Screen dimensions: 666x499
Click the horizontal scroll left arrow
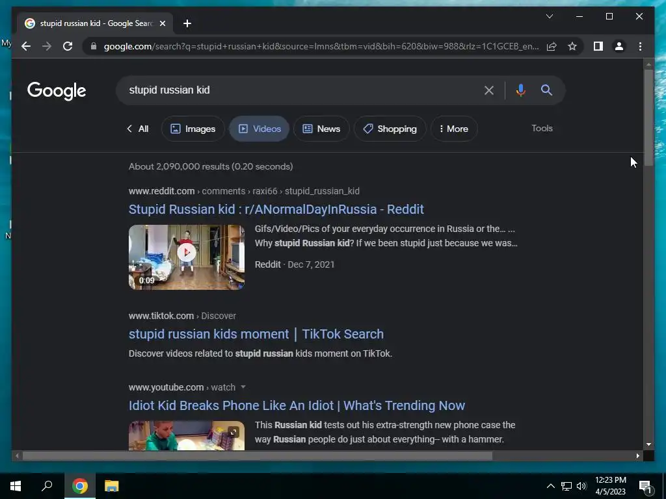[17, 455]
